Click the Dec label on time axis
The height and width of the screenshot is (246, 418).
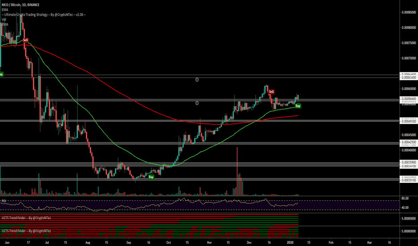(249, 242)
